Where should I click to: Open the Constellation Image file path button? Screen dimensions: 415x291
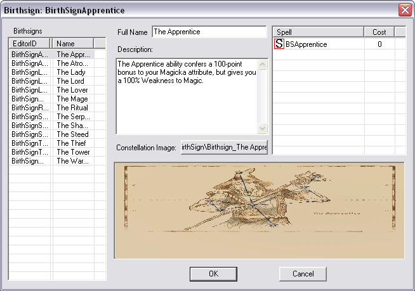coord(224,147)
